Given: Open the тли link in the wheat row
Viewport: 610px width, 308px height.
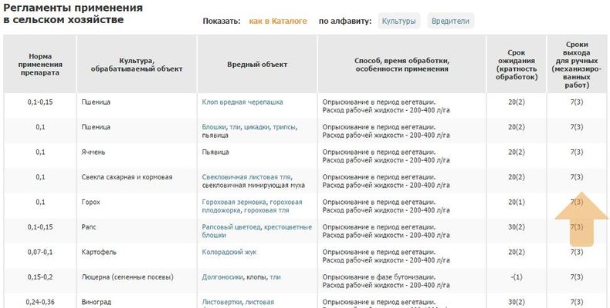Looking at the screenshot, I should tap(235, 127).
